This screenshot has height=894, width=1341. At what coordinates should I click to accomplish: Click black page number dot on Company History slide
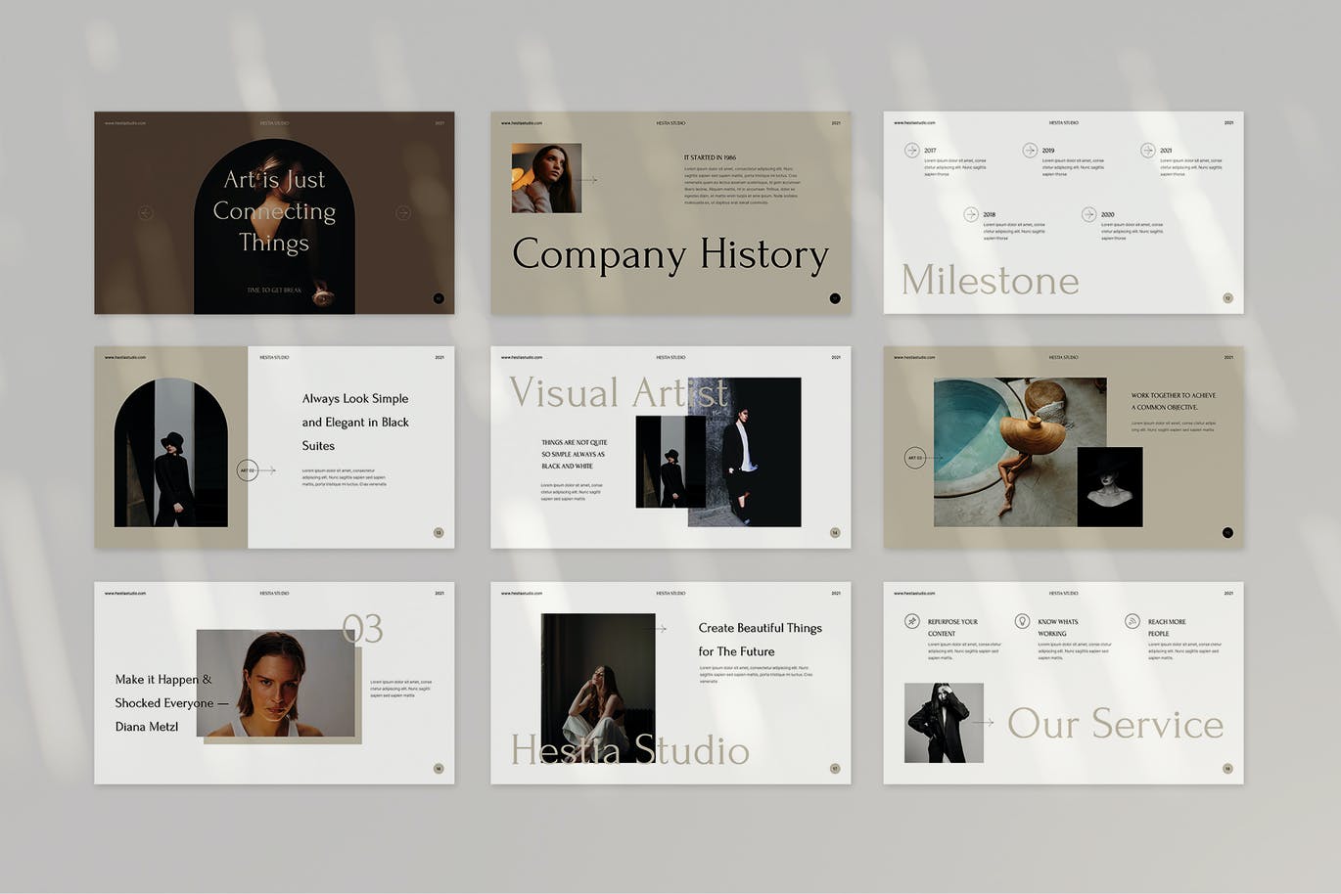coord(835,298)
